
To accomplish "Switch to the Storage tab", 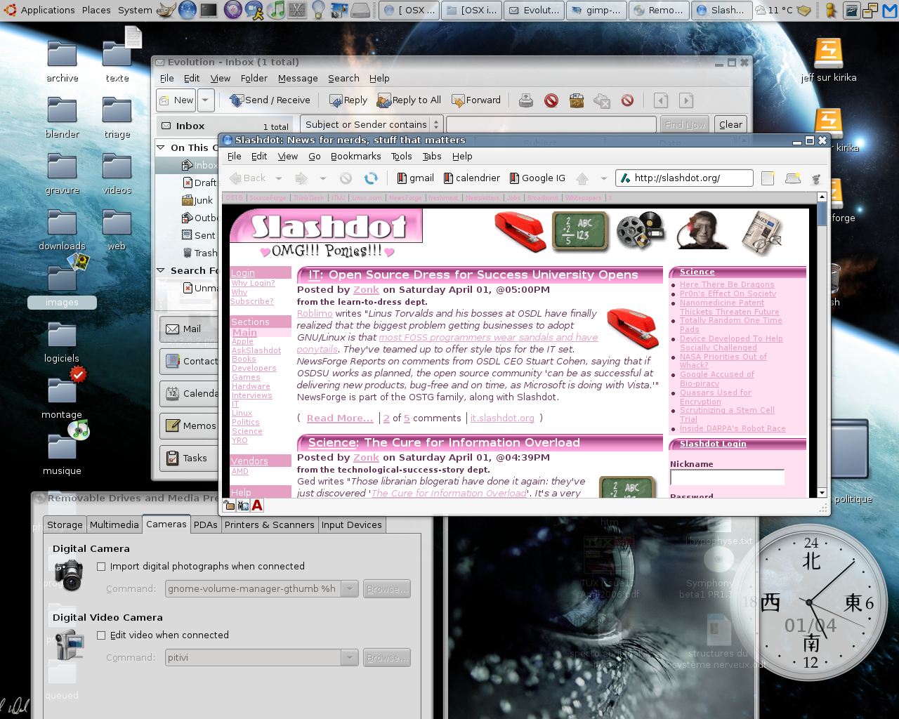I will click(x=65, y=525).
